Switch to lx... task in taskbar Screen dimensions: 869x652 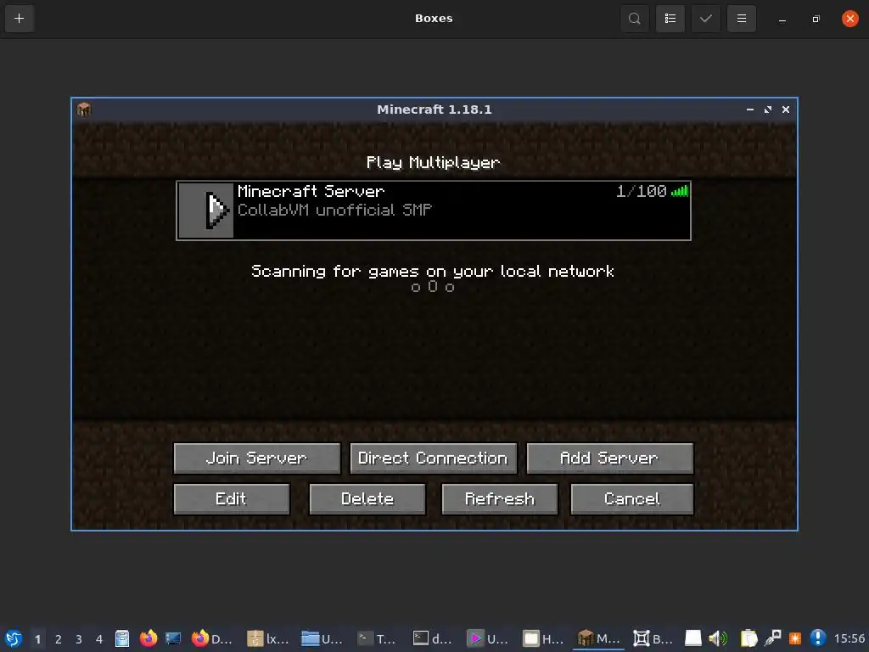(x=268, y=638)
